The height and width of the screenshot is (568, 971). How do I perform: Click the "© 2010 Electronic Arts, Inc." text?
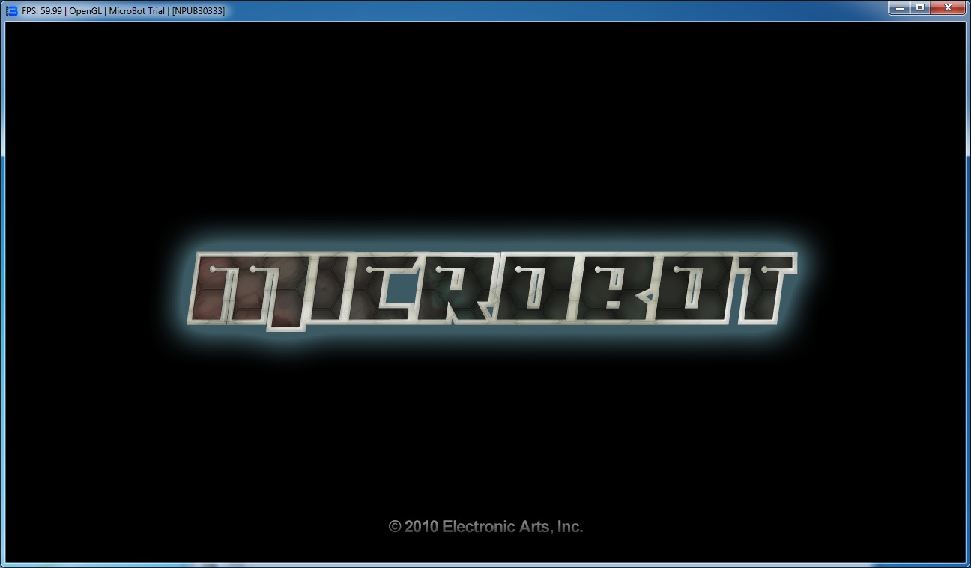tap(486, 526)
